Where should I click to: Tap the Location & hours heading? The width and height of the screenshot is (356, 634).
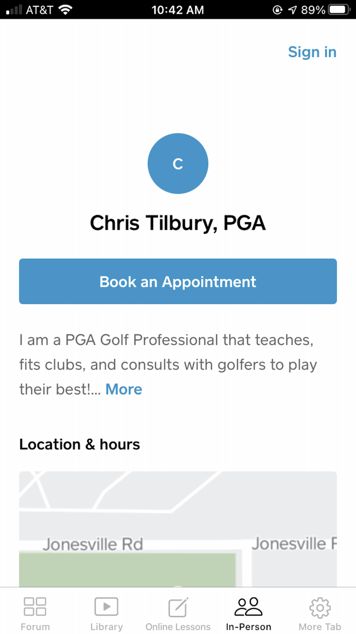tap(79, 444)
